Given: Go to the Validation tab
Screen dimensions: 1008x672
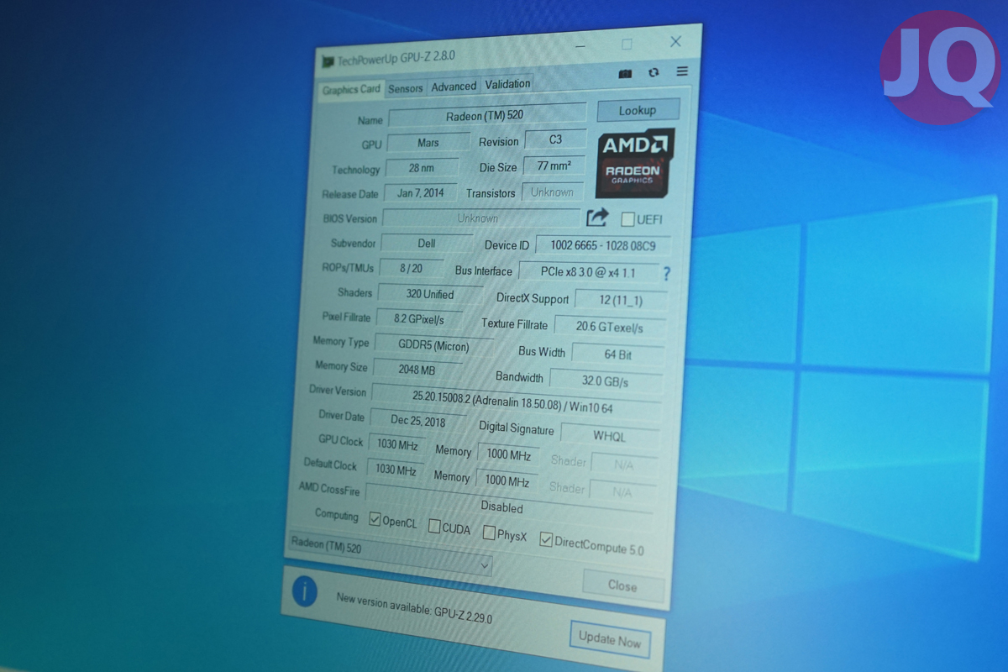Looking at the screenshot, I should [x=507, y=84].
